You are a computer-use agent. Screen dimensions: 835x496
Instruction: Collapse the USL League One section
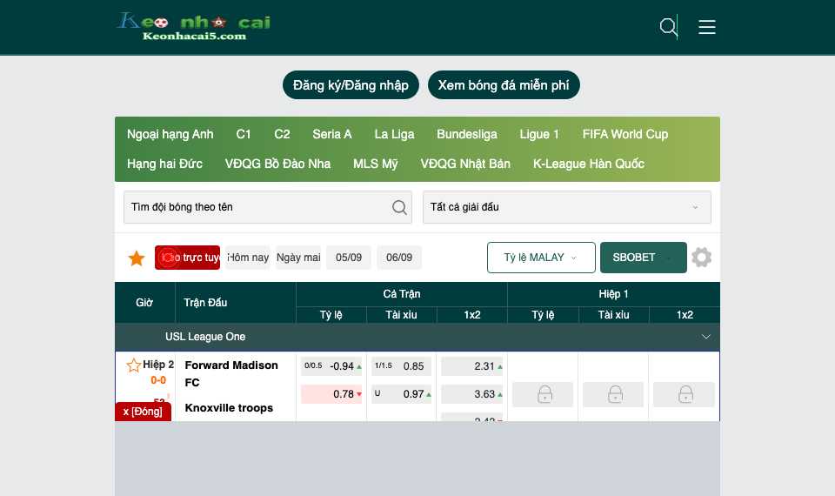(x=706, y=337)
